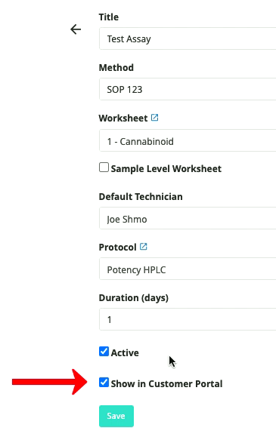
Task: Click into the Method field with SOP 123
Action: (188, 89)
